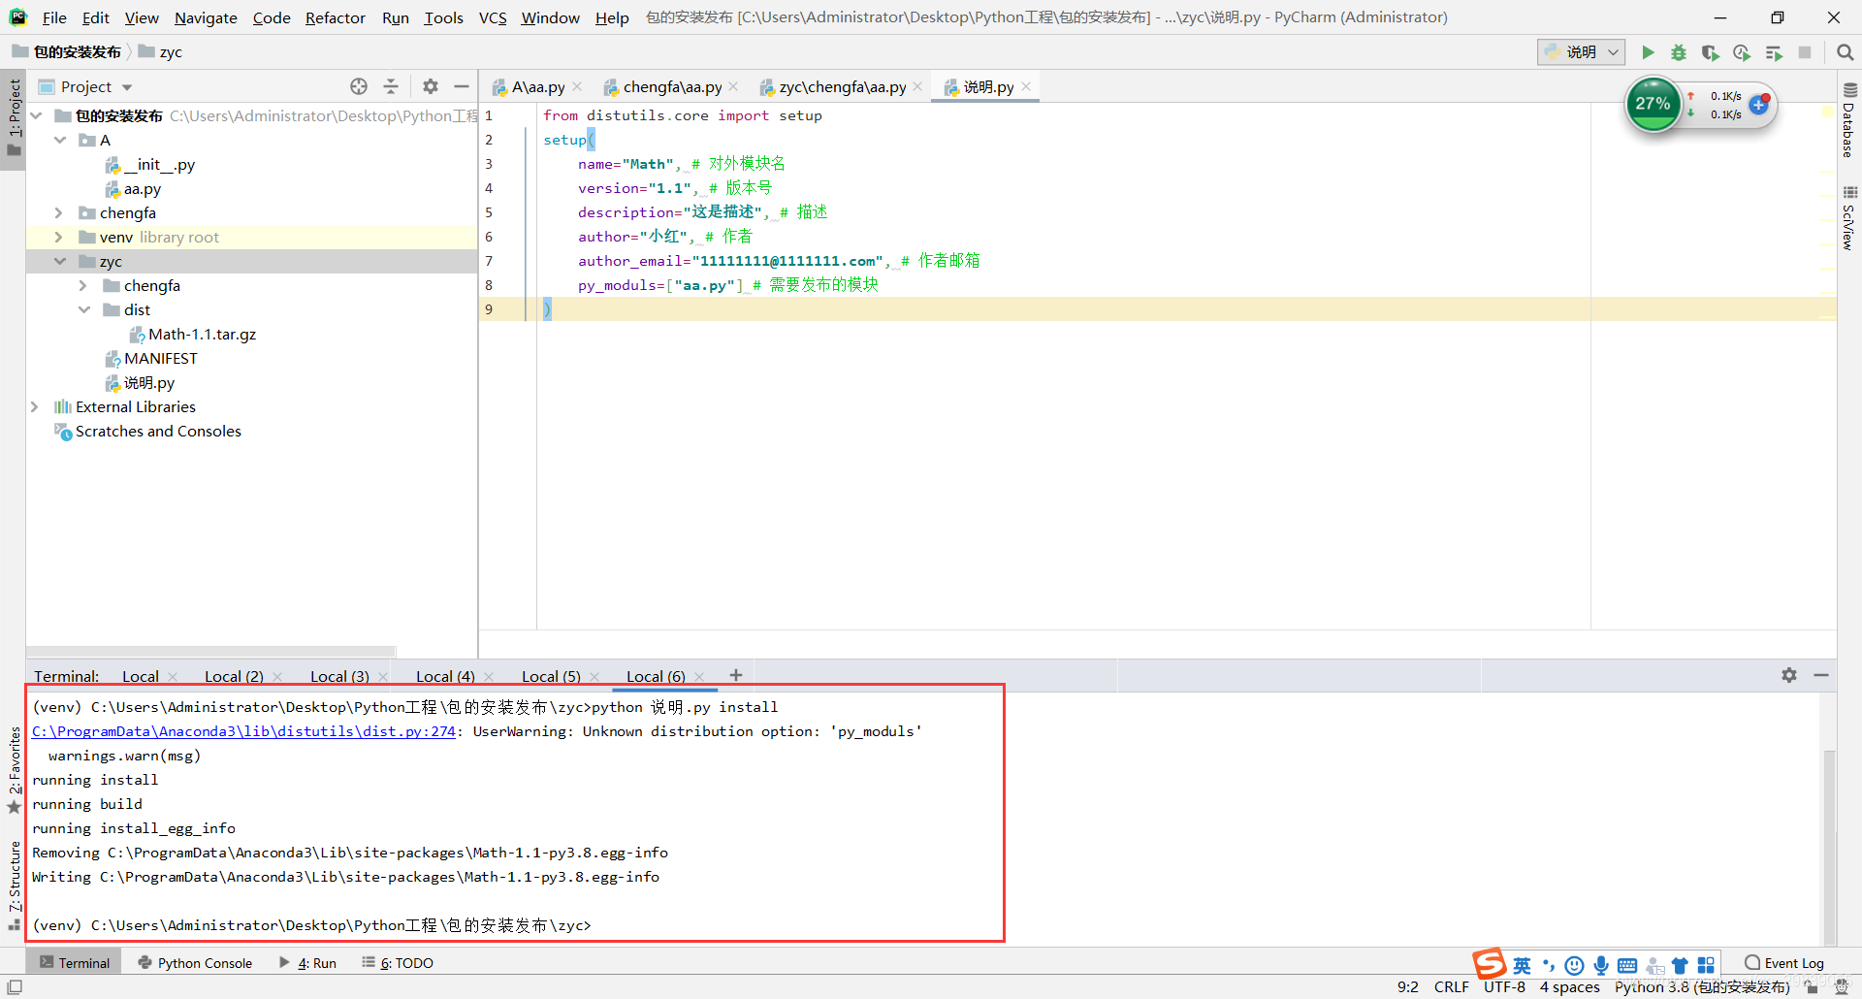Switch to the chengfa\aa.py editor tab
The width and height of the screenshot is (1862, 999).
[x=672, y=86]
